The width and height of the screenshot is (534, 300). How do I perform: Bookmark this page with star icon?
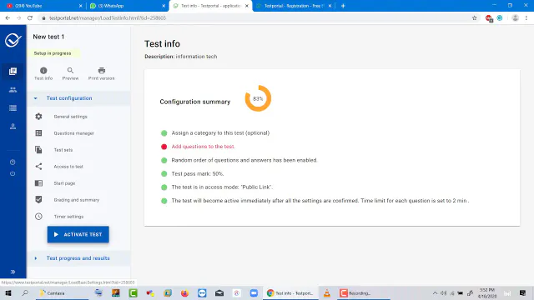(x=475, y=18)
